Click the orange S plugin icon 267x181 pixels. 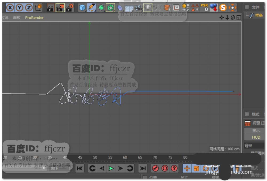(x=223, y=8)
